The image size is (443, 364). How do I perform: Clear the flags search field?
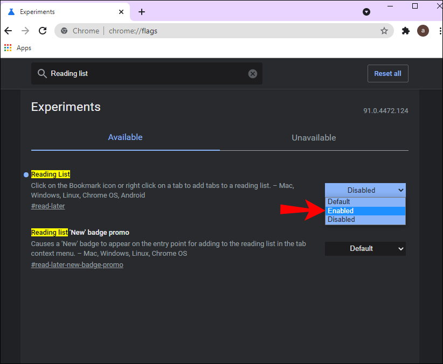253,74
